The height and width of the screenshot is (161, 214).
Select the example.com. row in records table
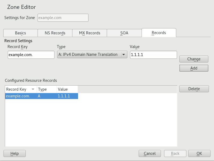tap(41, 96)
